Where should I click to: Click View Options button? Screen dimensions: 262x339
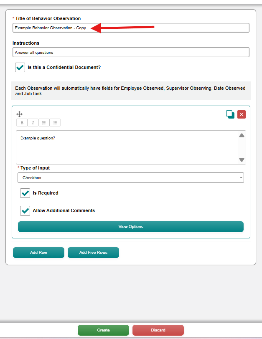click(131, 227)
